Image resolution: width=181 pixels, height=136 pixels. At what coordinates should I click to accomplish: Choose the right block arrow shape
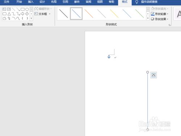(x=22, y=14)
